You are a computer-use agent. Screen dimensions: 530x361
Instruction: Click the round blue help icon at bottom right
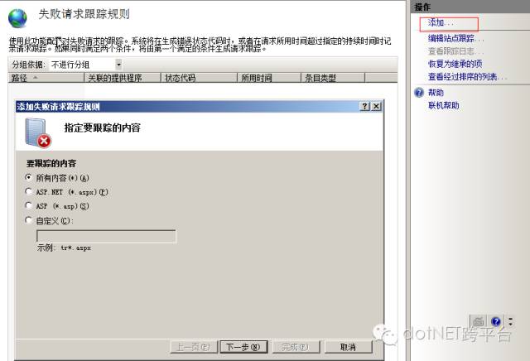click(x=496, y=321)
